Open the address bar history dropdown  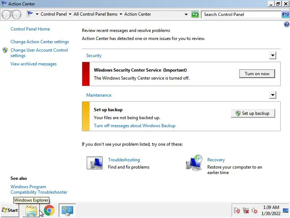[186, 15]
